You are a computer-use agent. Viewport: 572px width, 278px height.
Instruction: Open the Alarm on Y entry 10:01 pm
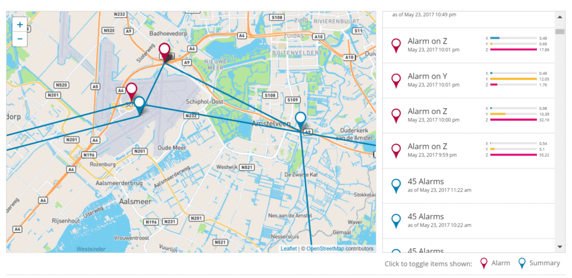(x=469, y=80)
